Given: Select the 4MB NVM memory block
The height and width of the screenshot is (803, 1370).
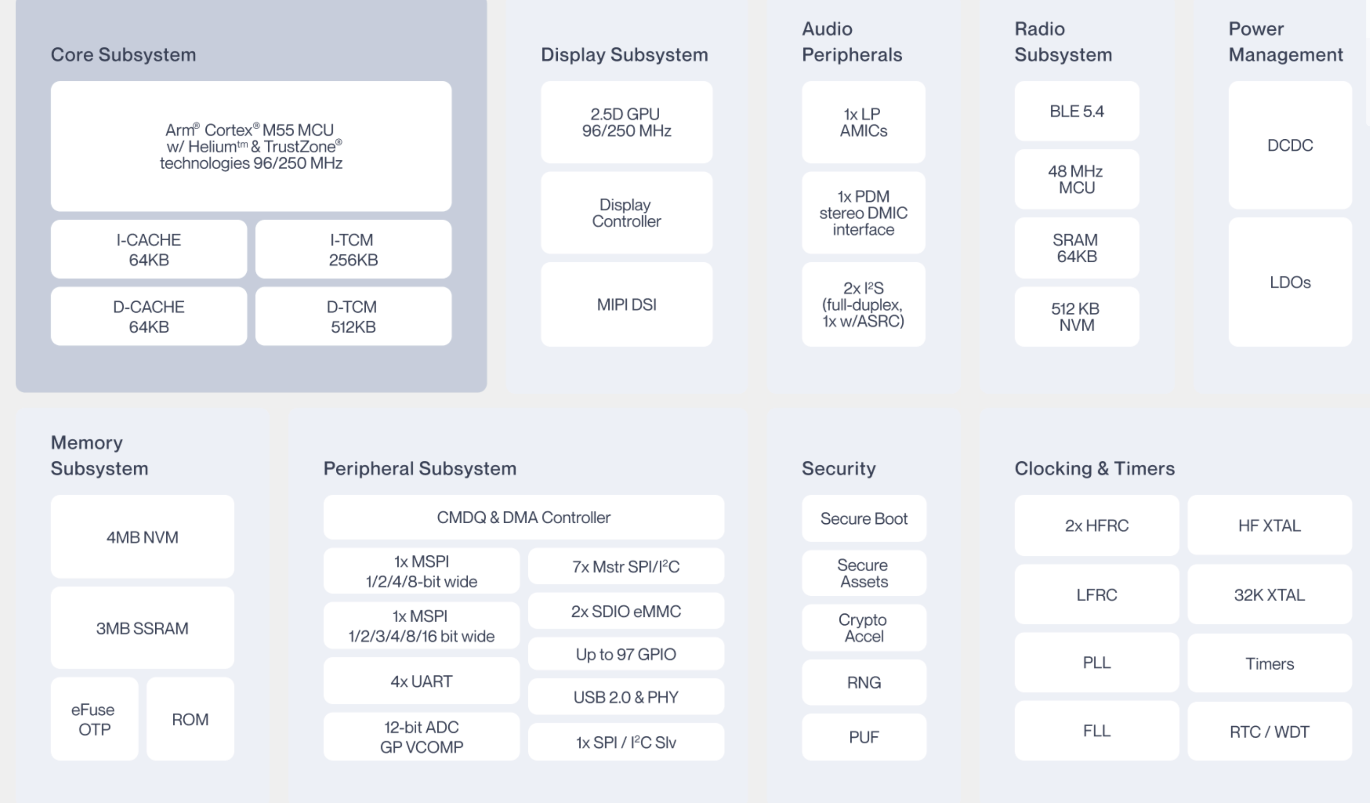Looking at the screenshot, I should click(142, 537).
